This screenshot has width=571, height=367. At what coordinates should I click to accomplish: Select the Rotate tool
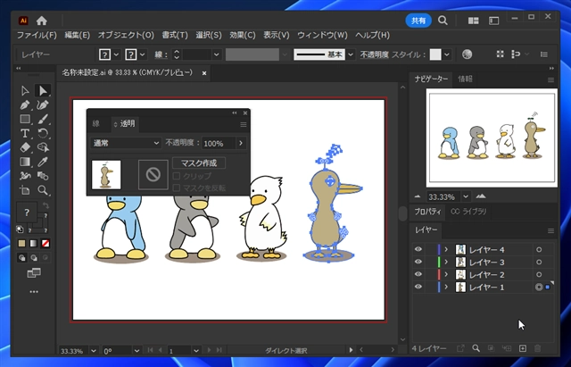pos(43,133)
